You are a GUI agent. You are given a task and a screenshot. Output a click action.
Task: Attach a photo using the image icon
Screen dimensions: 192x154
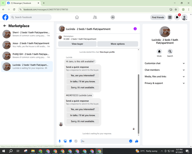click(65, 141)
